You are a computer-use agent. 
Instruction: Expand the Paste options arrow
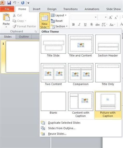coord(6,27)
